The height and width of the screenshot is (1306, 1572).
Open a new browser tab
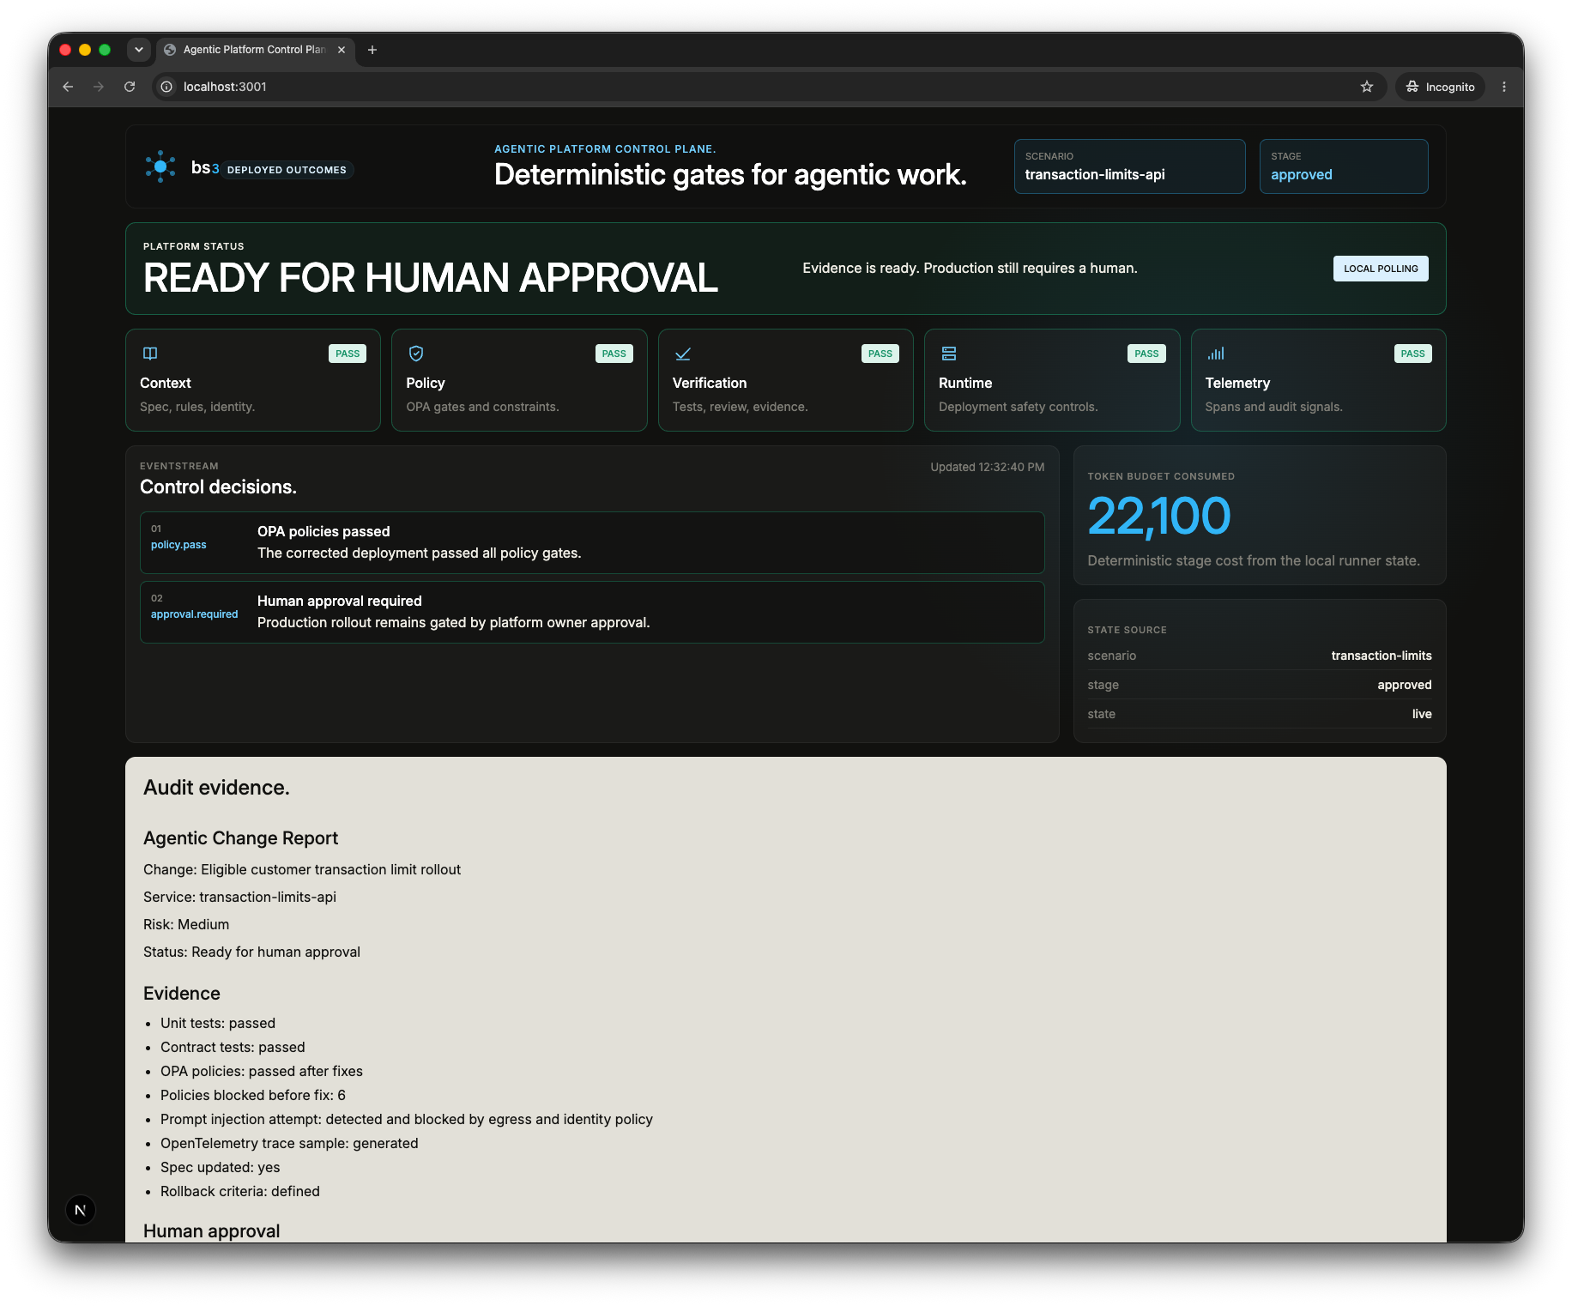point(372,50)
